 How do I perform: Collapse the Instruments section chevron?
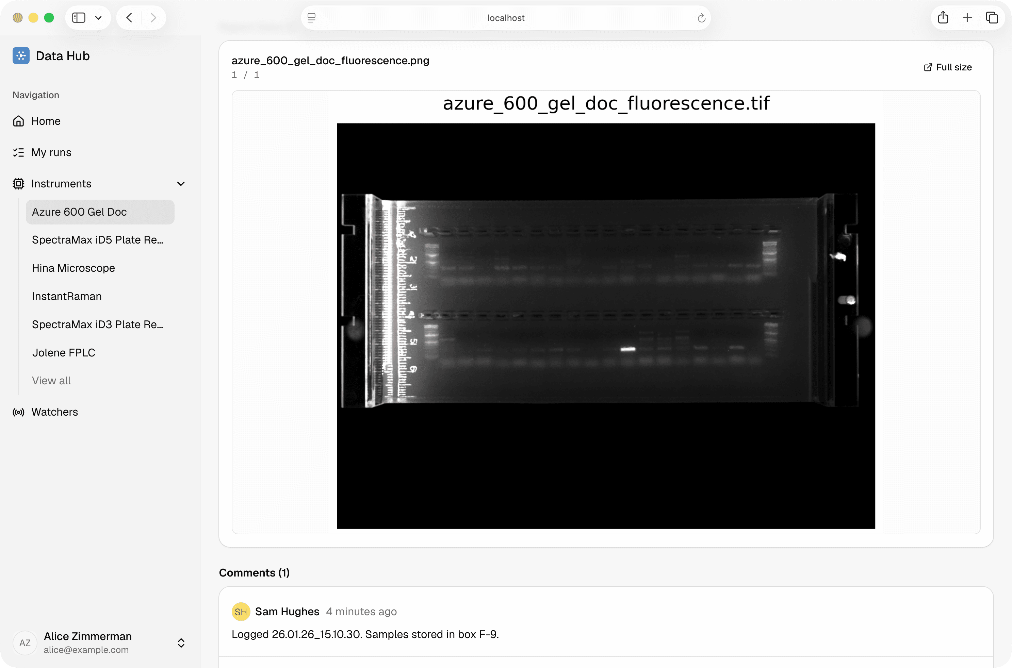(x=181, y=184)
